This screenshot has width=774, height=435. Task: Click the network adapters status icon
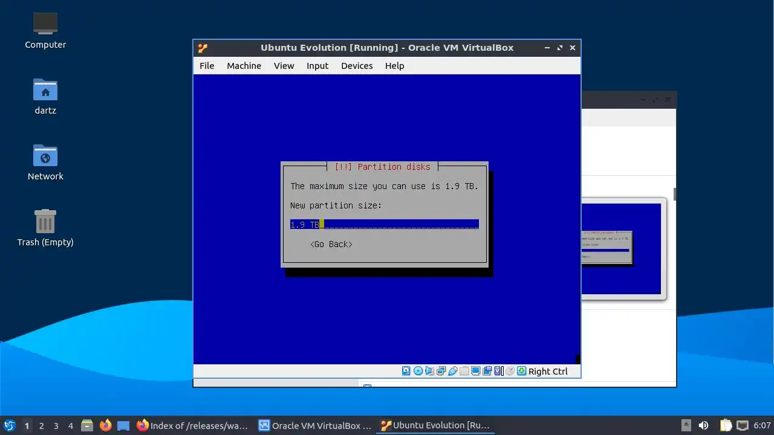441,371
